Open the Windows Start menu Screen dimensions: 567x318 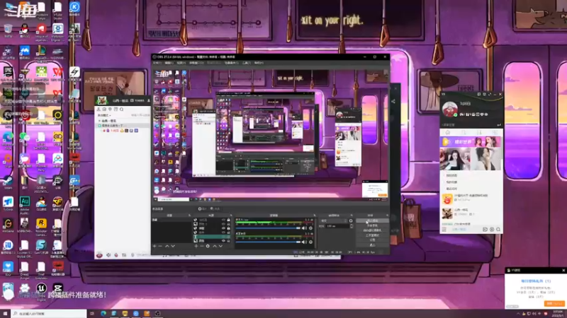click(x=5, y=314)
